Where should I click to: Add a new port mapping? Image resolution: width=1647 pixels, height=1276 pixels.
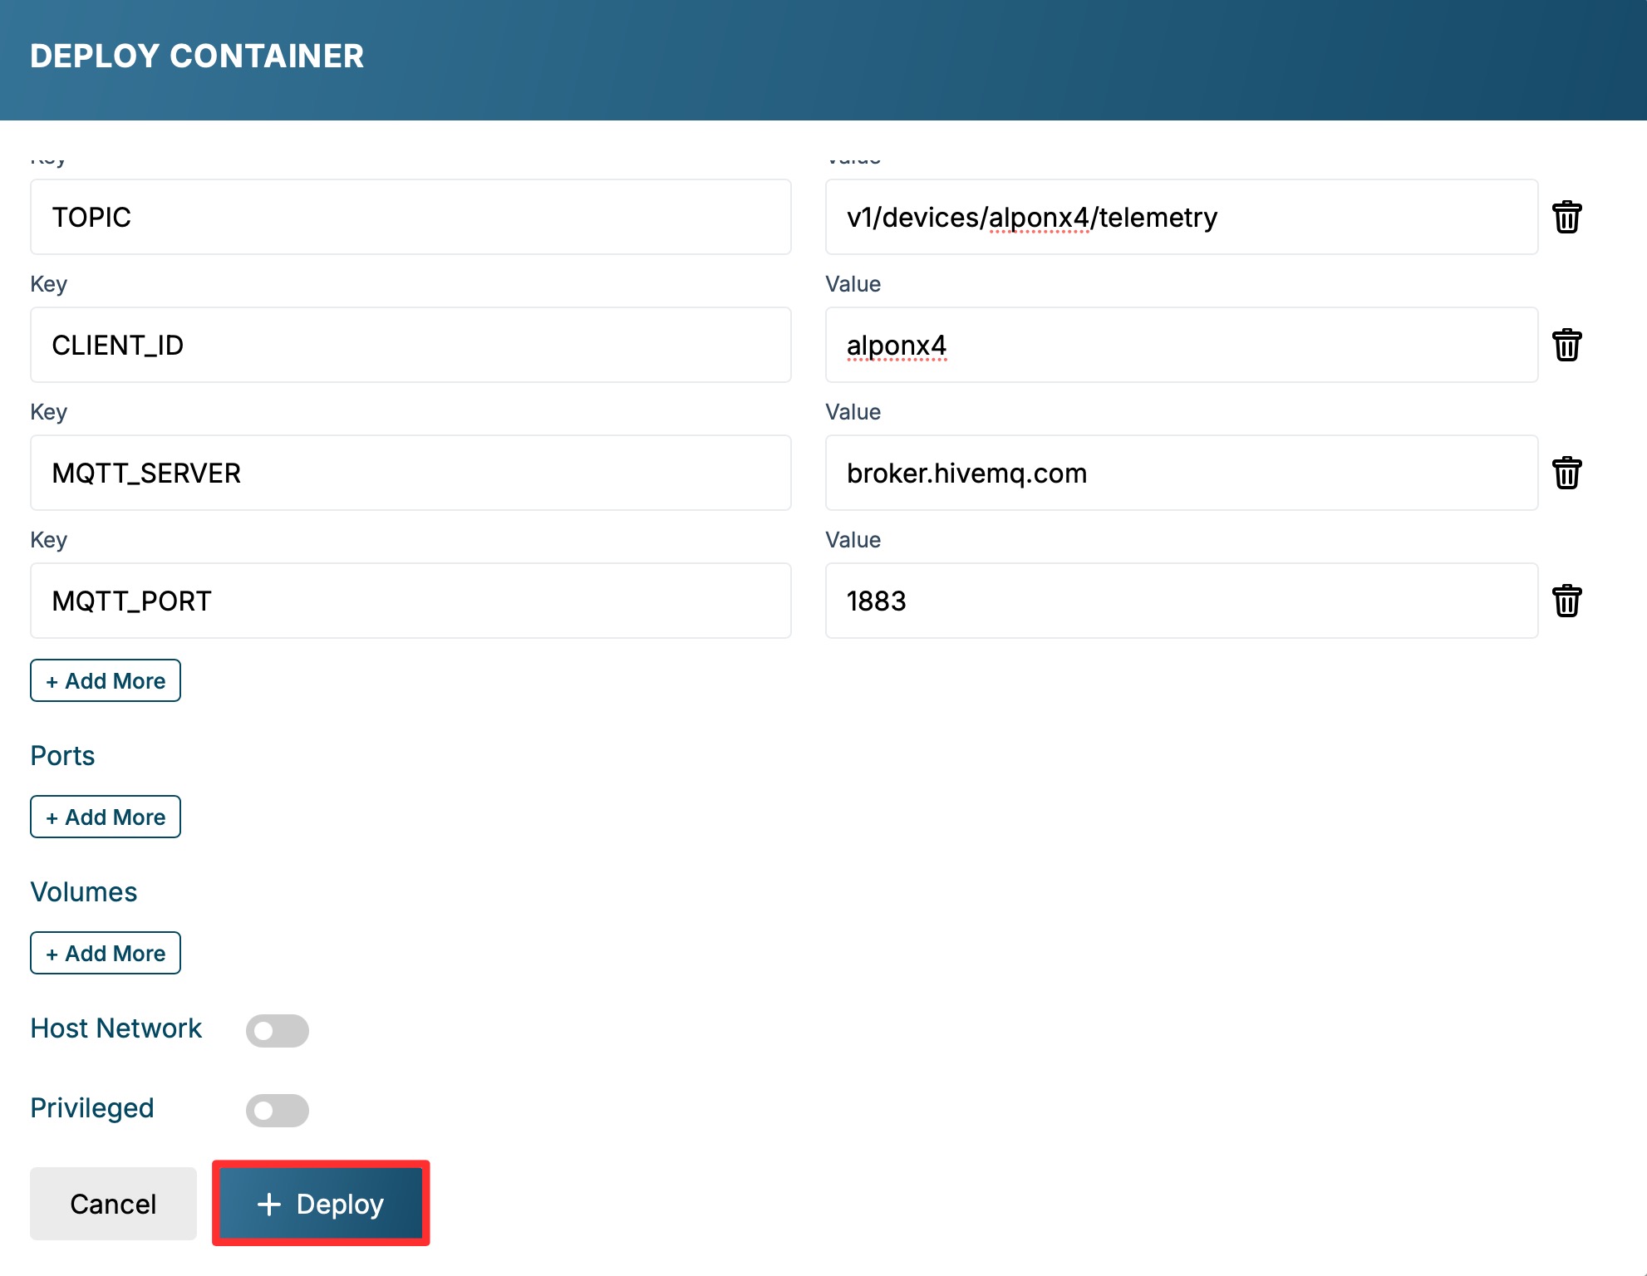click(x=105, y=817)
